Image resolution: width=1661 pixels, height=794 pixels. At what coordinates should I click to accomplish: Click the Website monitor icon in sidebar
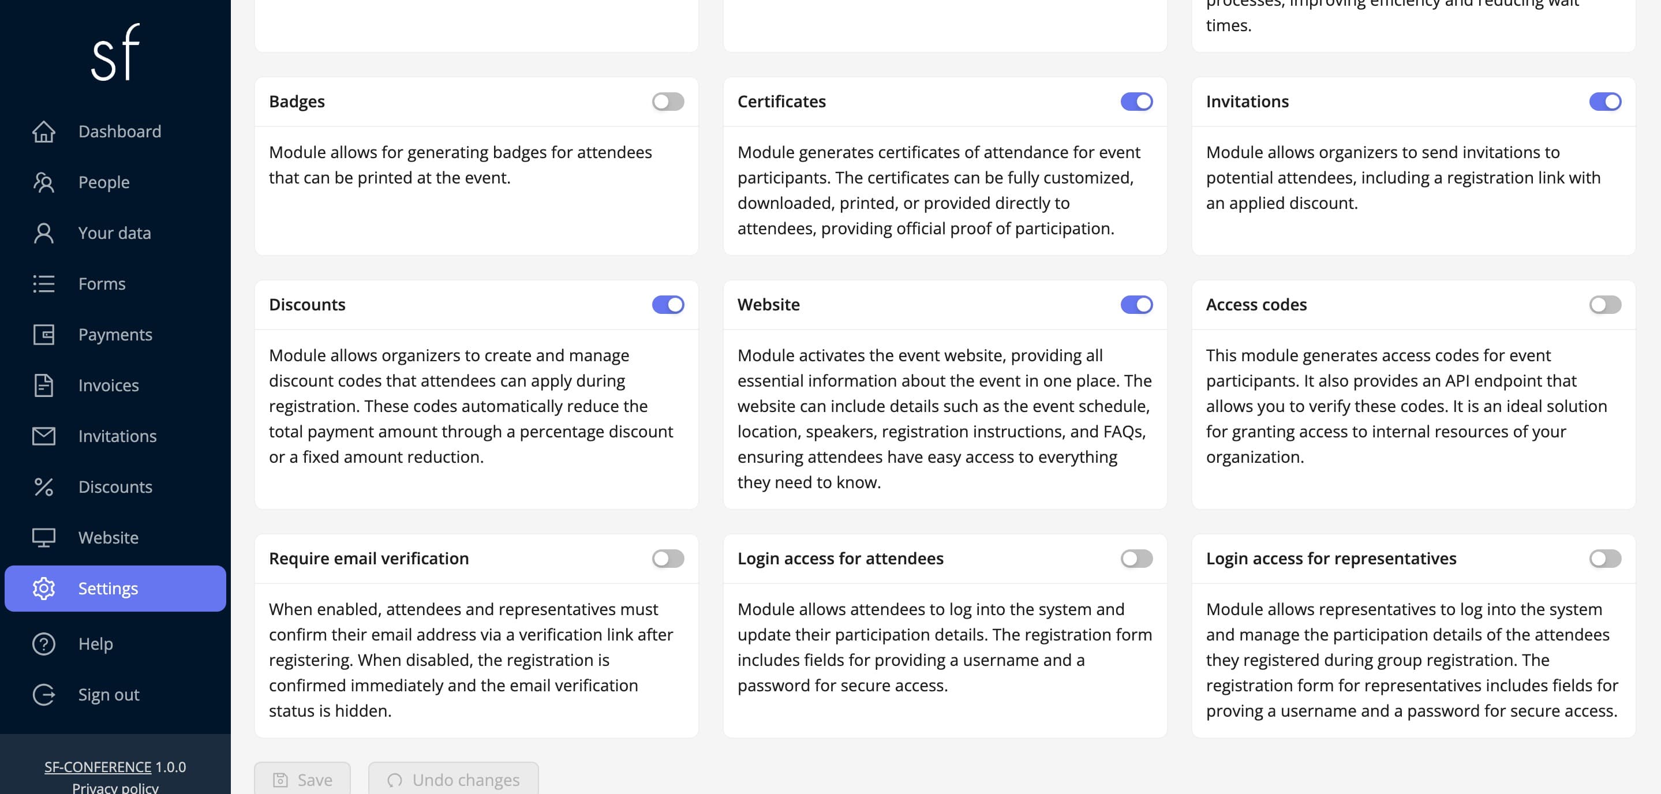pyautogui.click(x=44, y=537)
